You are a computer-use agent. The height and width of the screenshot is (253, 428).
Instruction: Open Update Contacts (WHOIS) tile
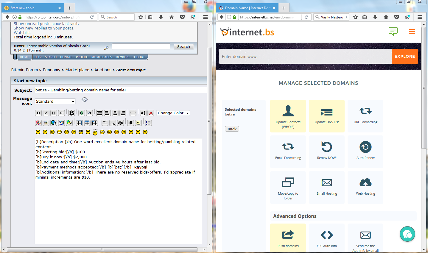tap(288, 116)
